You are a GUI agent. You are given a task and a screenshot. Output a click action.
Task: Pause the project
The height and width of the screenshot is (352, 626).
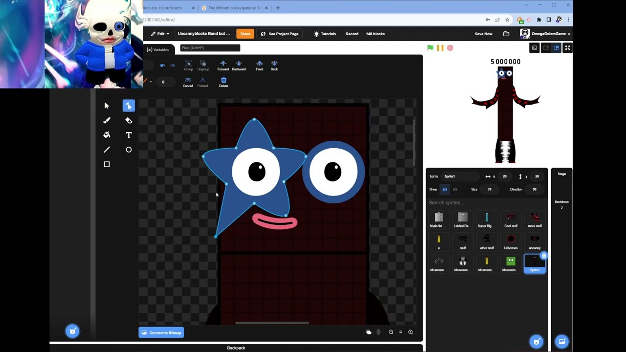click(440, 47)
